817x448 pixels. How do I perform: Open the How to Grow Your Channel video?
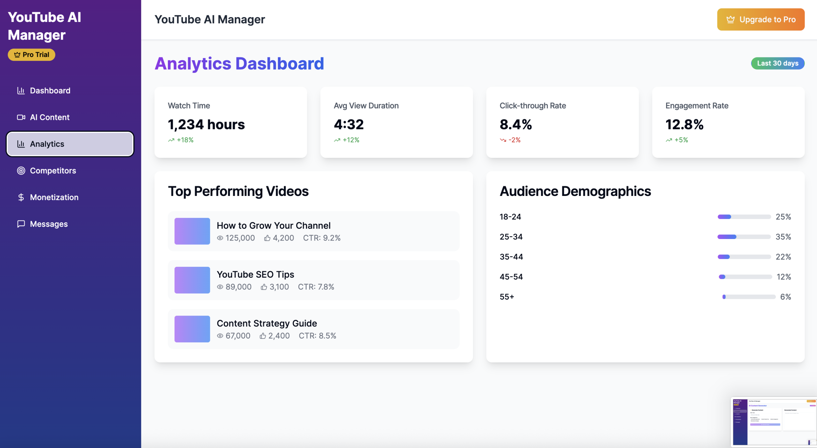click(x=313, y=231)
